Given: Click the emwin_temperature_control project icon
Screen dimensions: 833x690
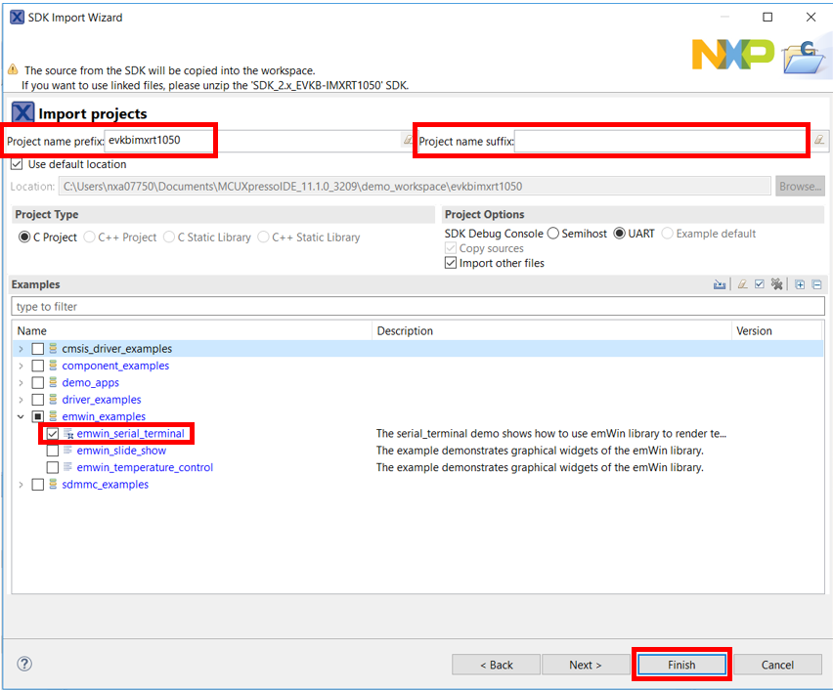Looking at the screenshot, I should click(x=68, y=467).
